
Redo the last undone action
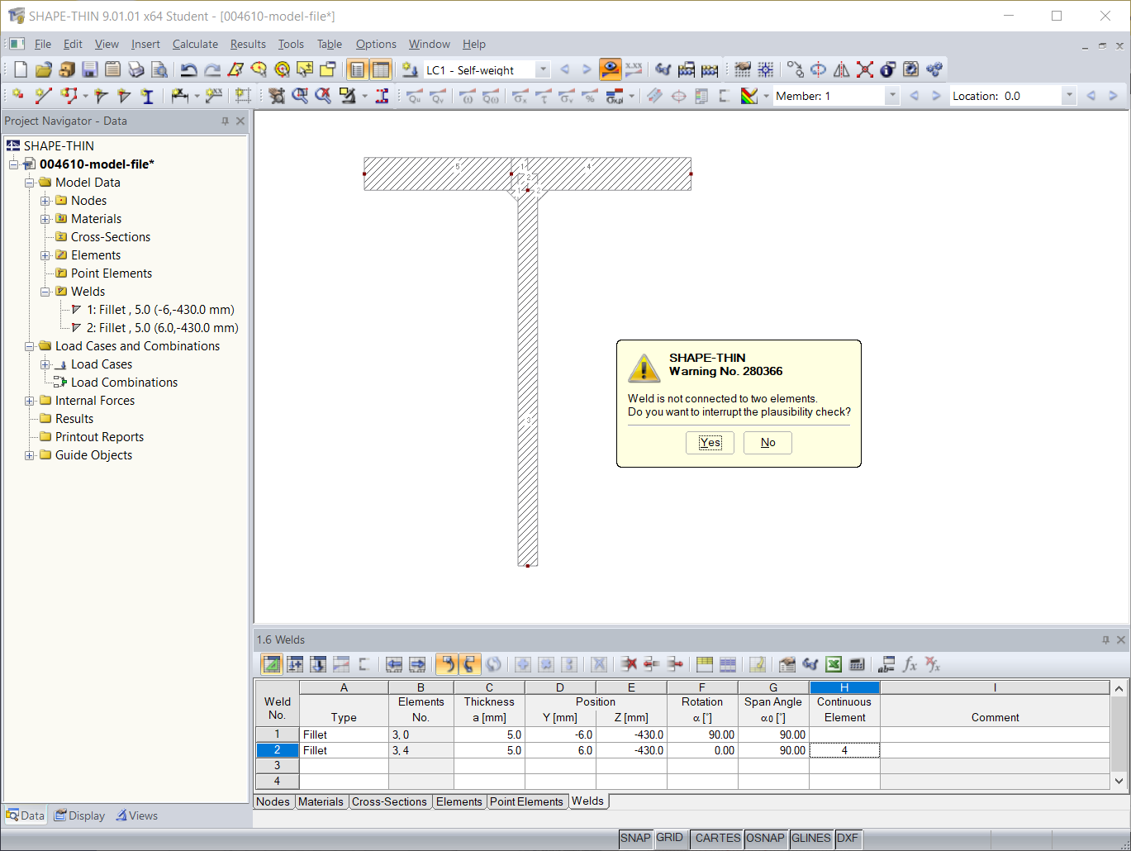pyautogui.click(x=212, y=69)
